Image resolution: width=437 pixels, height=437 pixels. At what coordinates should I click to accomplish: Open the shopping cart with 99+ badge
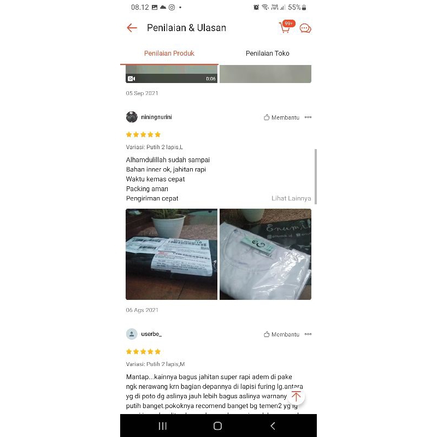click(286, 27)
